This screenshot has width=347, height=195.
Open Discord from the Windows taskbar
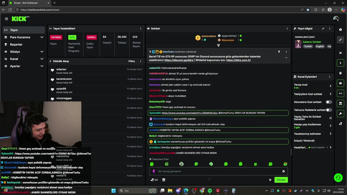tap(178, 191)
